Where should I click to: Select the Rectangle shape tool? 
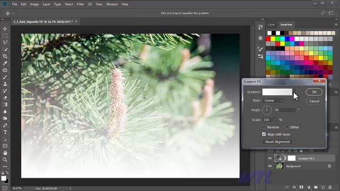click(5, 146)
